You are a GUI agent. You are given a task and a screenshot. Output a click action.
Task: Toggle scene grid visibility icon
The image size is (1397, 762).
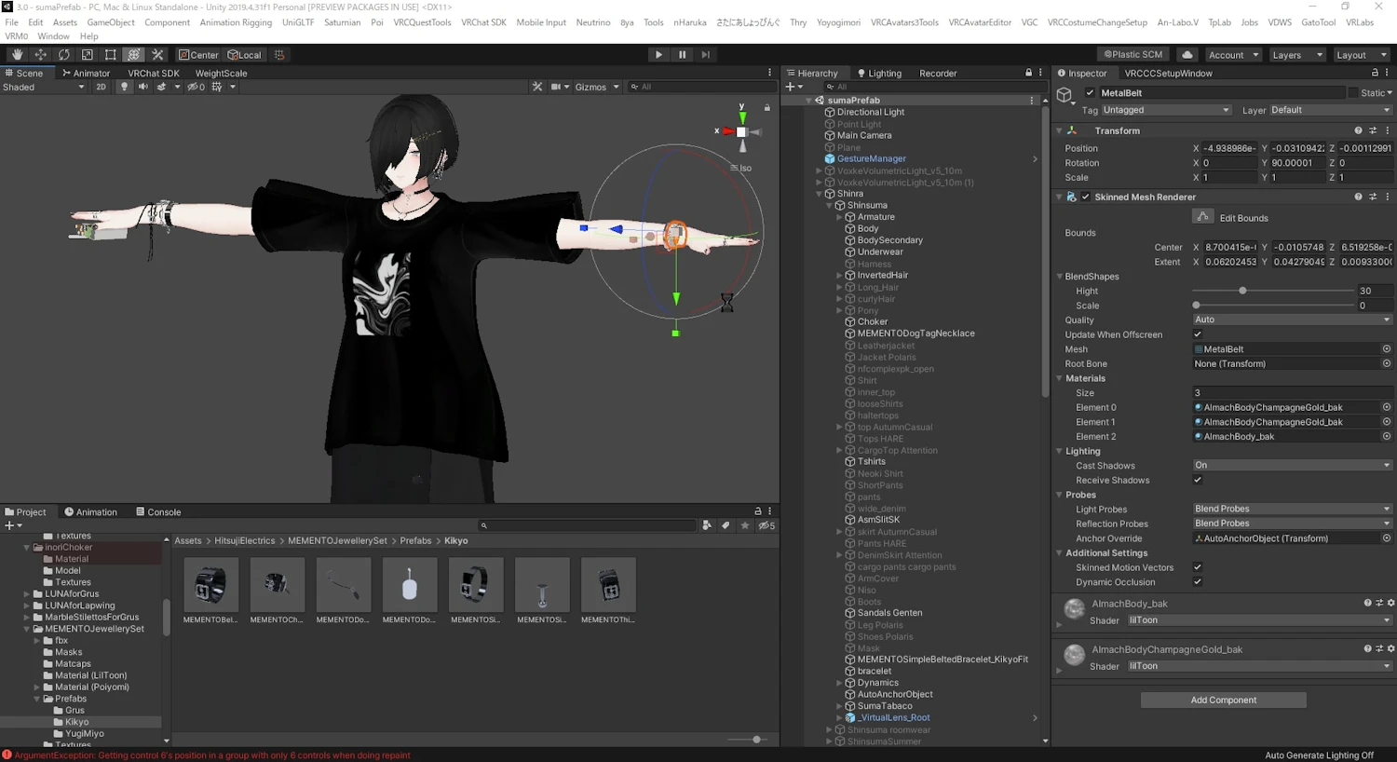[217, 87]
